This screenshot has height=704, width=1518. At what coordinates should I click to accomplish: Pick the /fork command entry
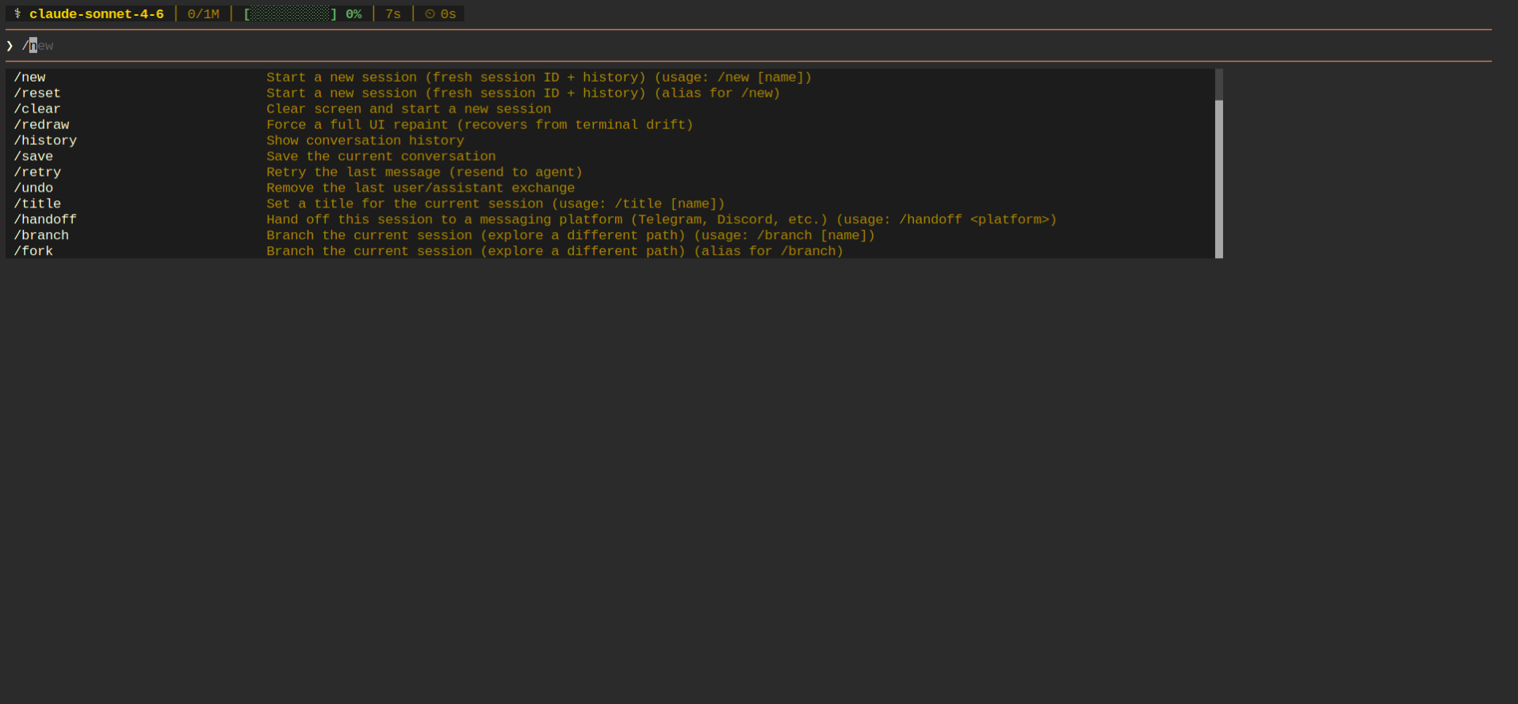click(x=33, y=251)
